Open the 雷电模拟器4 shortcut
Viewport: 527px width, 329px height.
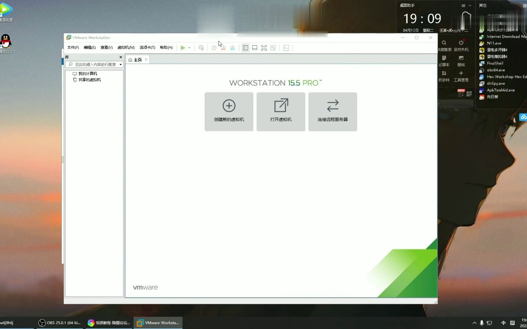point(493,57)
